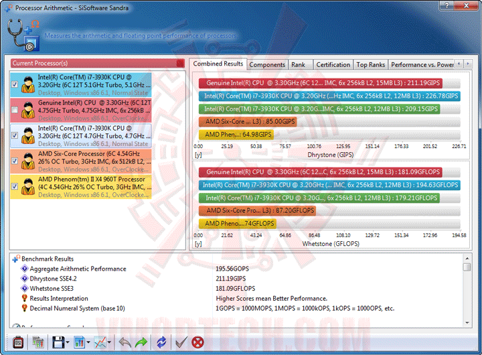Open the bar chart icon dropdown arrow
Viewport: 482px width, 355px height.
88,342
